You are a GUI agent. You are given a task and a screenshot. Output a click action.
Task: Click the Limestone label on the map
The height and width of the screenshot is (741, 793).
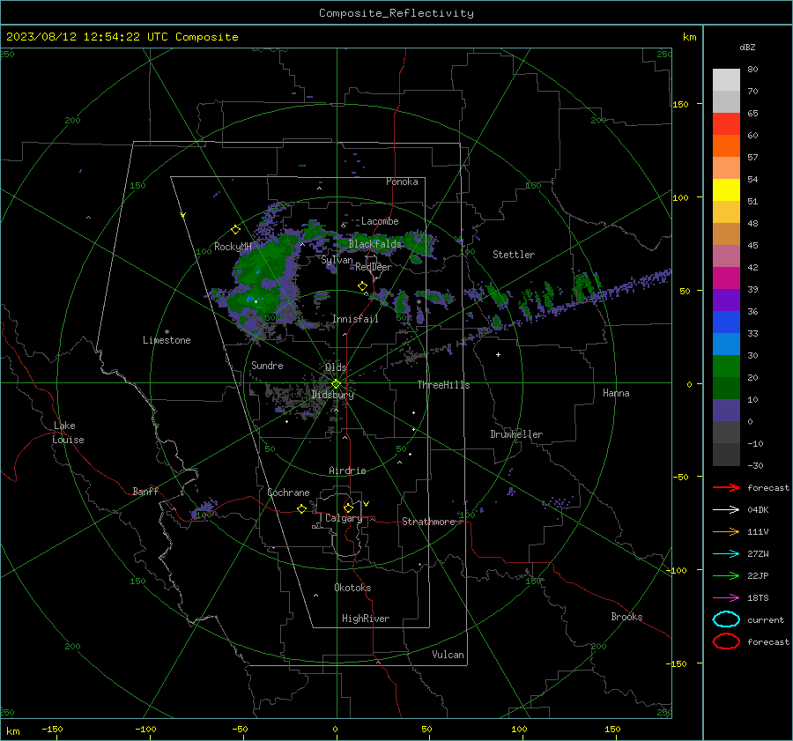(x=167, y=340)
